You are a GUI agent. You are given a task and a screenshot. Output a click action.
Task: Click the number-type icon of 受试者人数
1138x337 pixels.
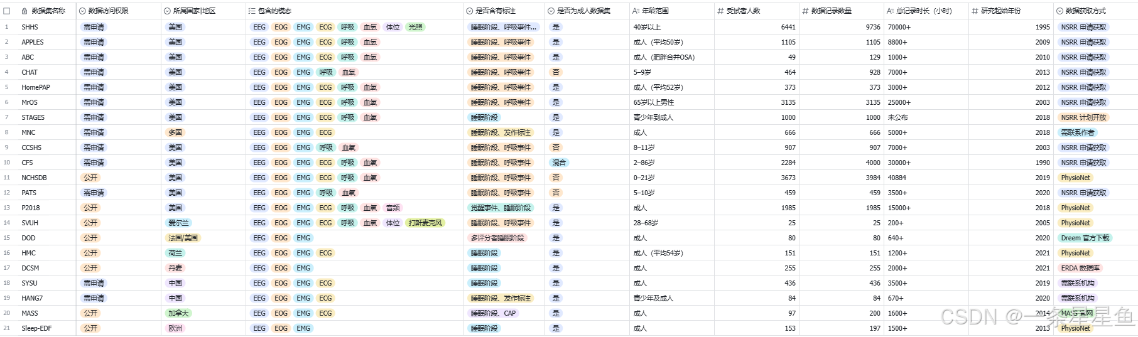[x=720, y=11]
